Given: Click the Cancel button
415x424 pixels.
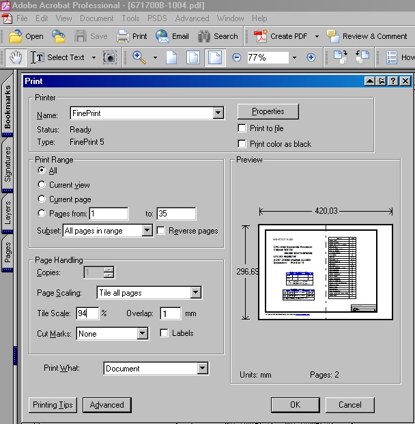Looking at the screenshot, I should pos(350,404).
